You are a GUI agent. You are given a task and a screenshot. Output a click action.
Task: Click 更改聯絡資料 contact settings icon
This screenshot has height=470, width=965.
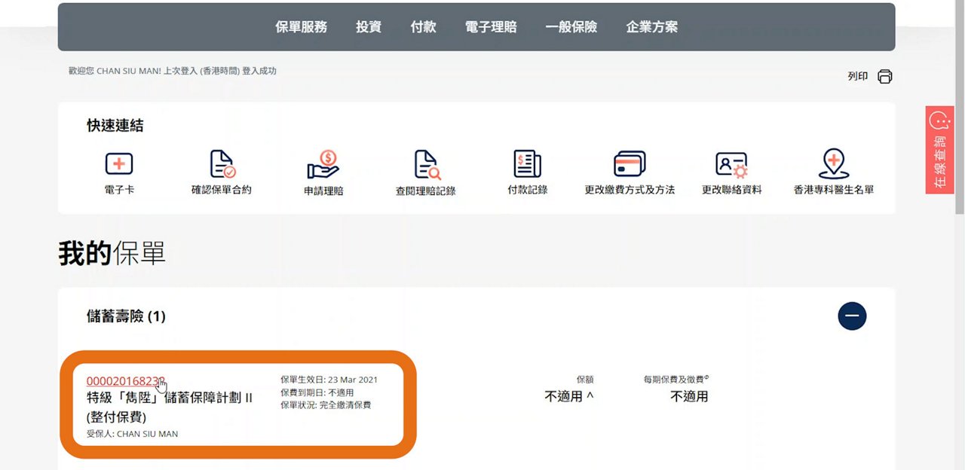[731, 164]
